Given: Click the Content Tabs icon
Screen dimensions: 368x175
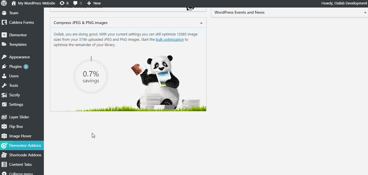Looking at the screenshot, I should [x=4, y=164].
